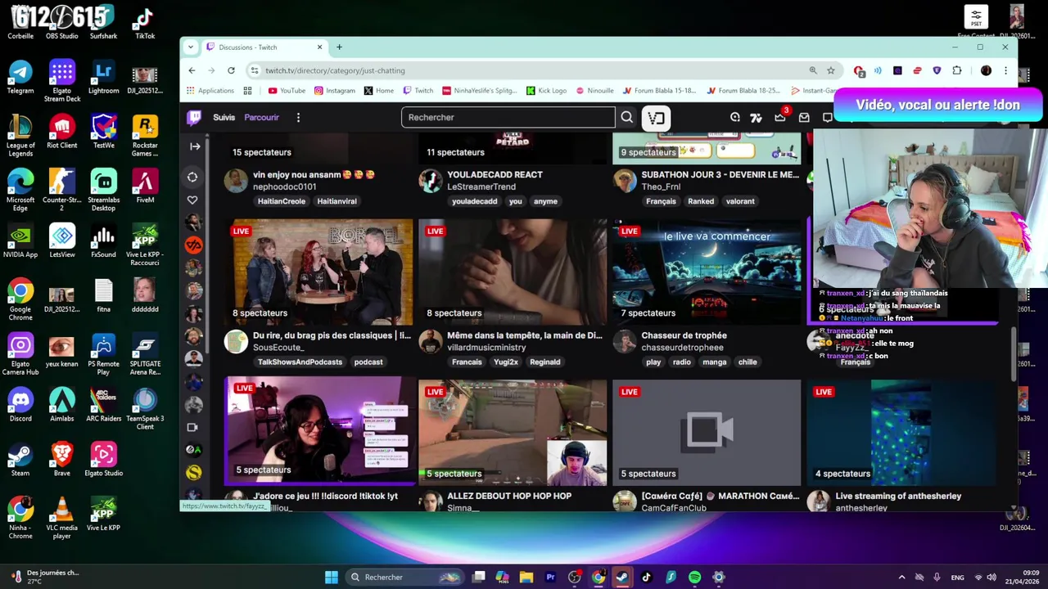
Task: Open the Kick Logo bookmark
Action: coord(546,91)
